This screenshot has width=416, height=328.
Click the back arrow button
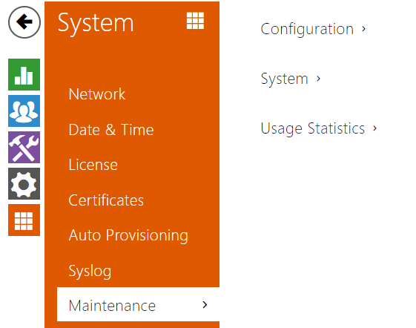(24, 22)
